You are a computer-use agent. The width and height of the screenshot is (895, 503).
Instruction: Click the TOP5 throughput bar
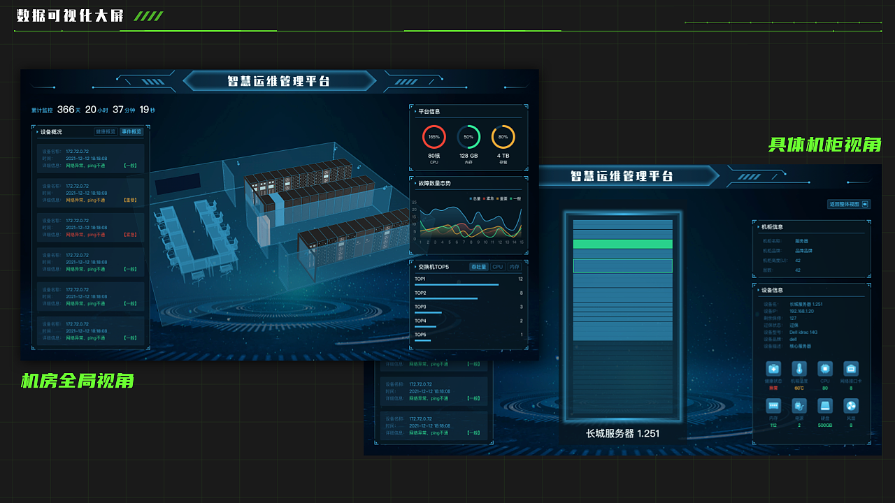tap(422, 340)
